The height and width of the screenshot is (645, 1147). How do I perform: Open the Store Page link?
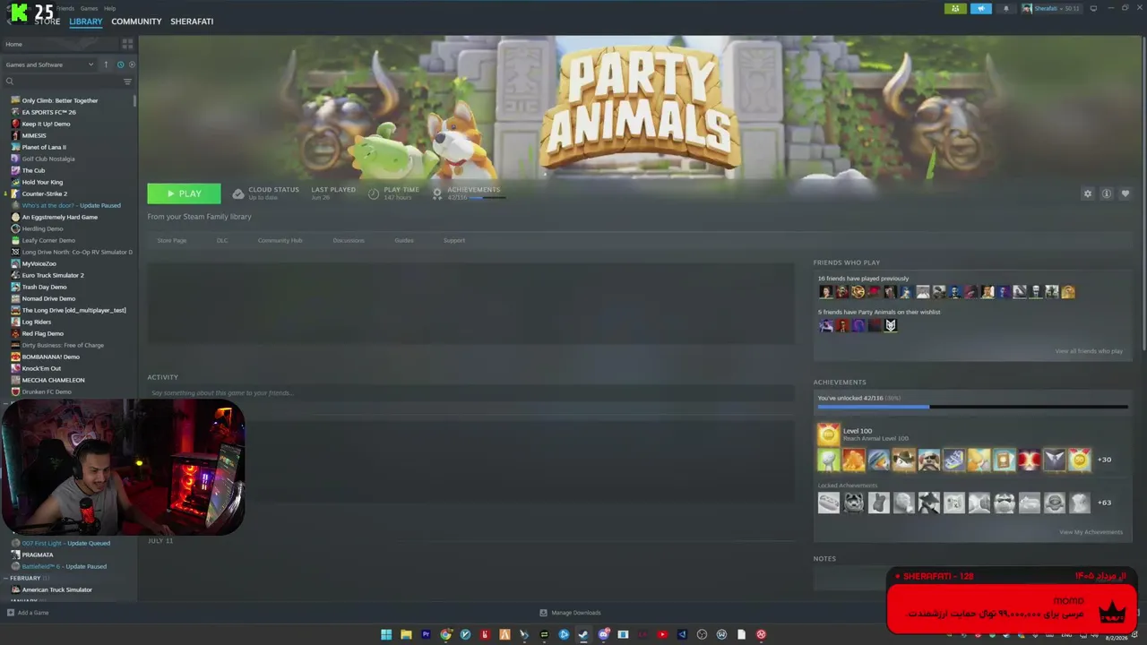pyautogui.click(x=172, y=240)
